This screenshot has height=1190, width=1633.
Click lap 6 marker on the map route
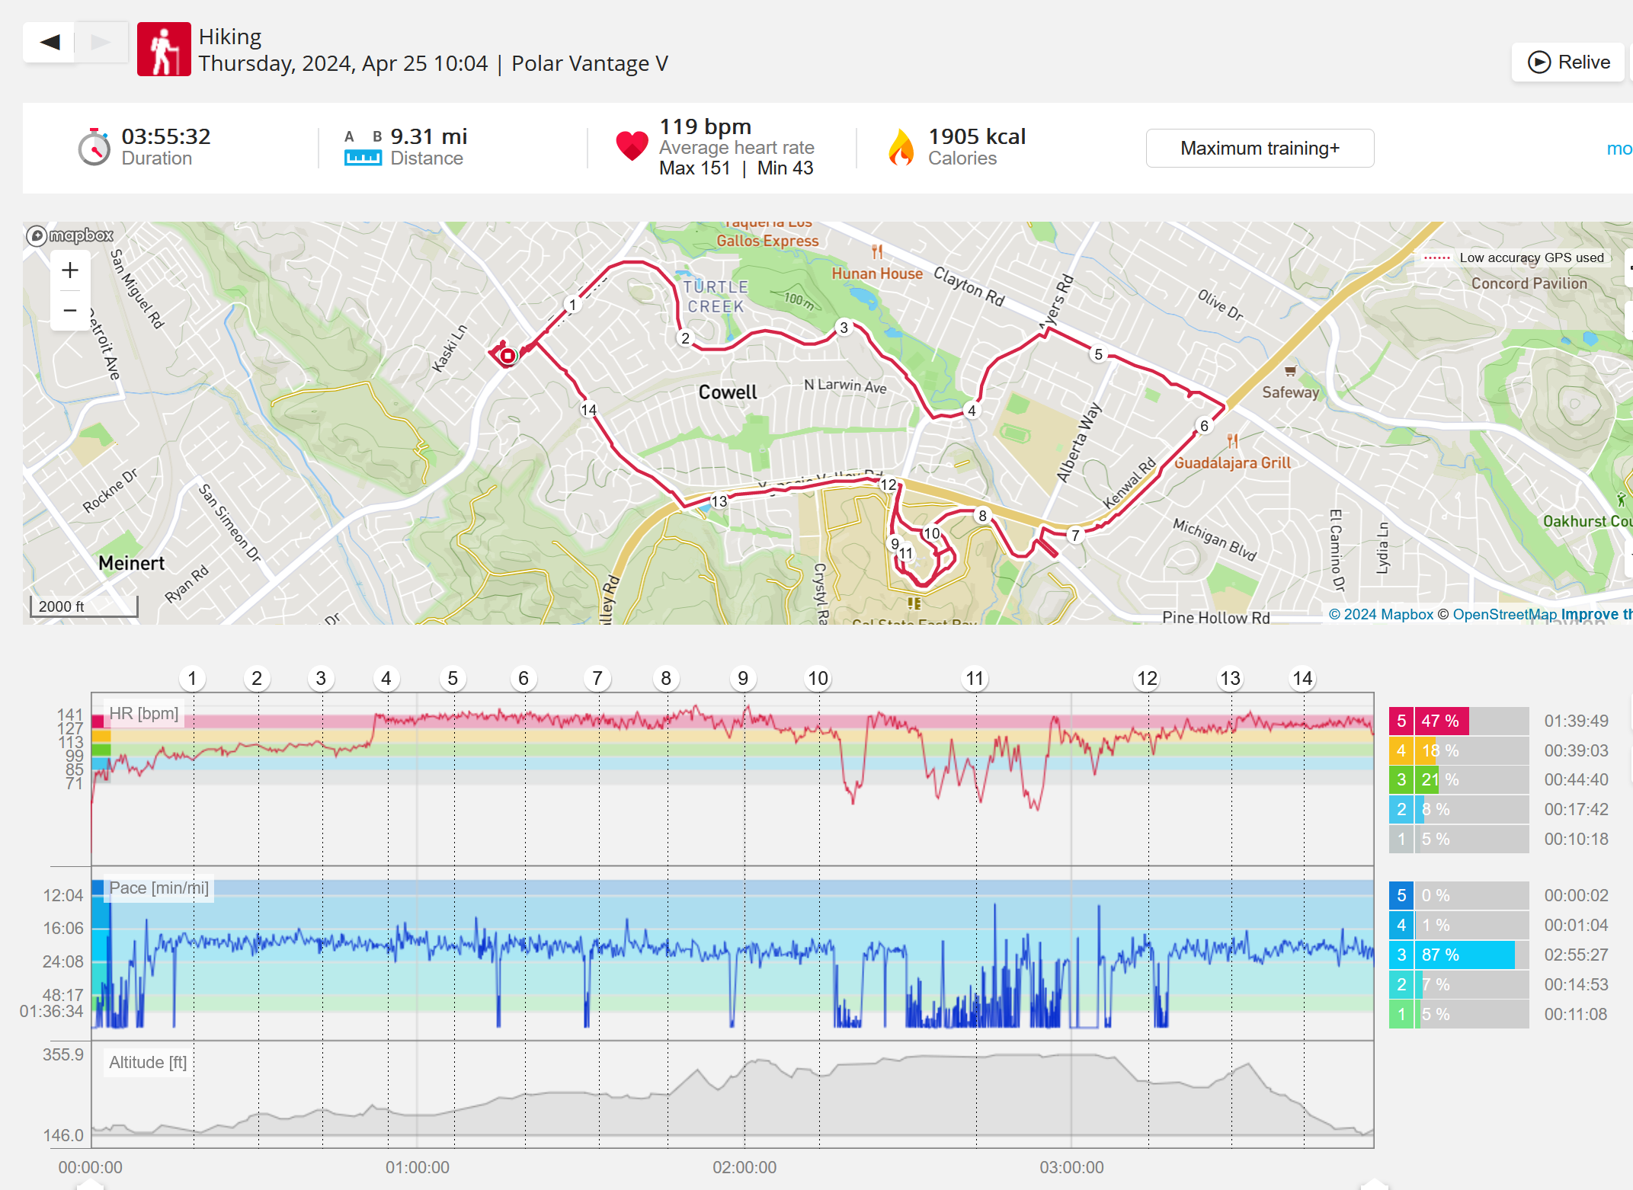coord(1204,426)
